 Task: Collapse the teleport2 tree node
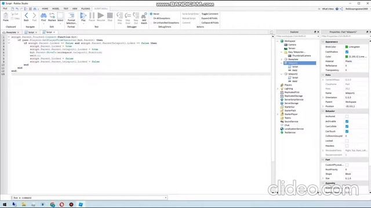point(282,74)
